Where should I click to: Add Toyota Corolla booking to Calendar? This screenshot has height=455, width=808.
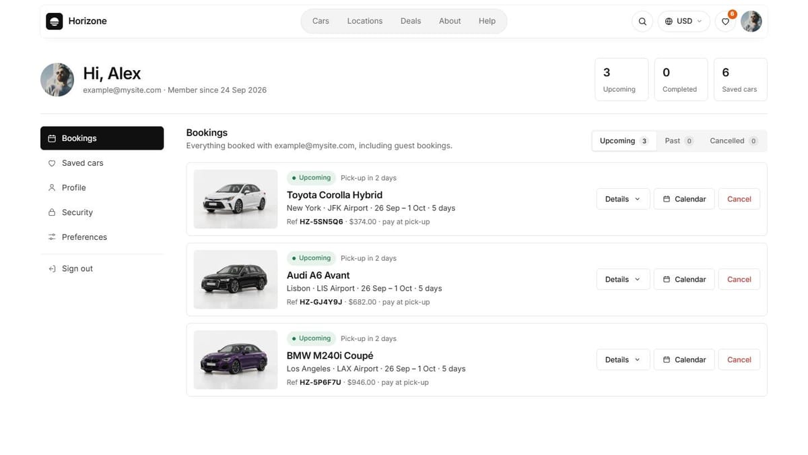[684, 199]
